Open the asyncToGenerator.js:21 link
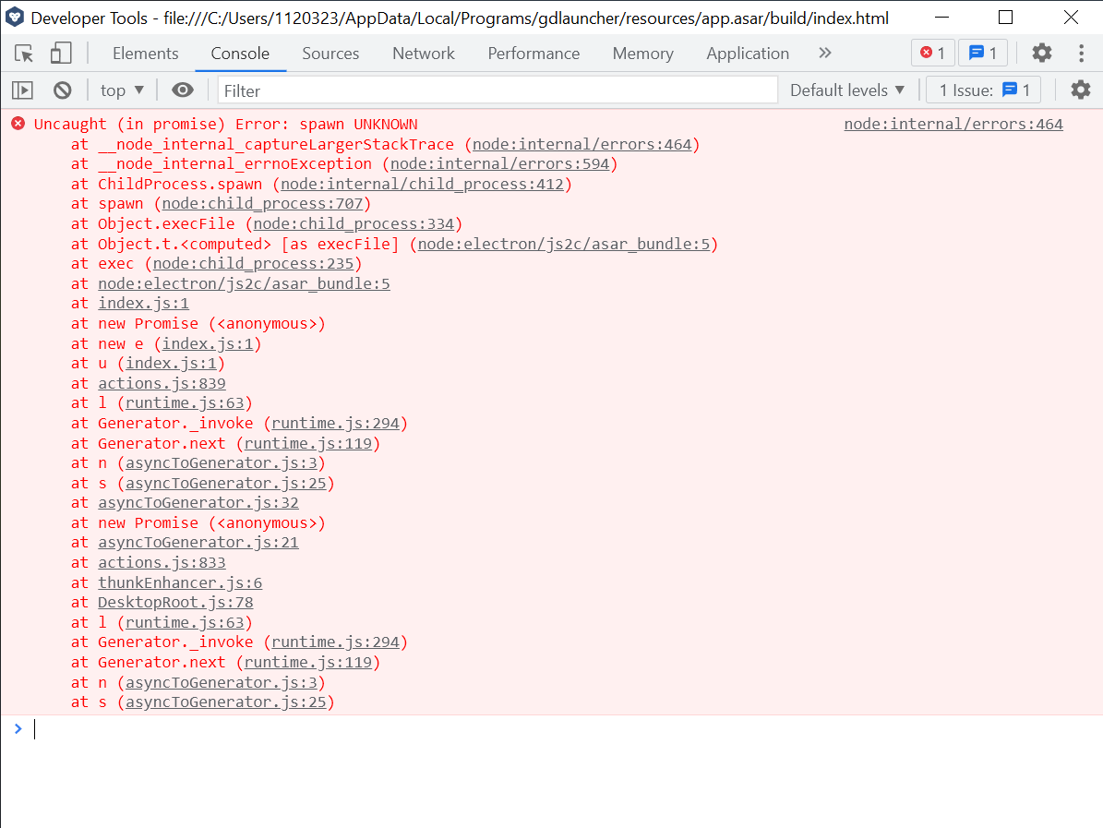 [198, 543]
